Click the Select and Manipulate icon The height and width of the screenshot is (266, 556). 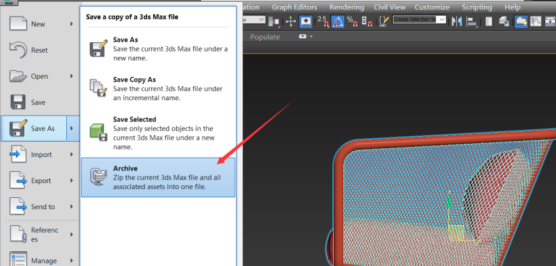coord(290,21)
